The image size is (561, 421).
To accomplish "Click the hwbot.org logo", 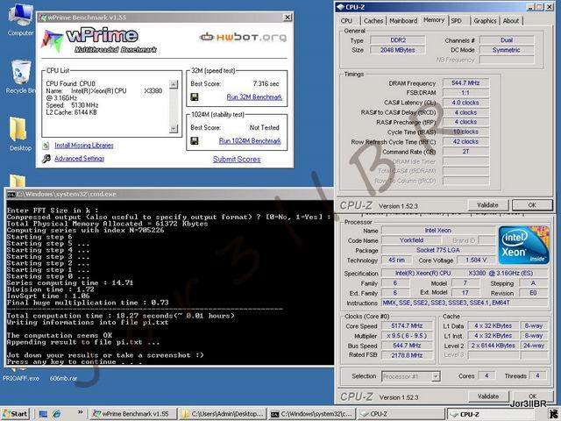I will (244, 37).
